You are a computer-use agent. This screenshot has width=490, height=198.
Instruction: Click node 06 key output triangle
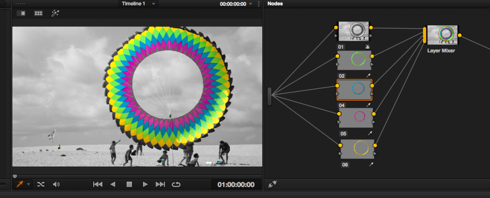pos(375,154)
